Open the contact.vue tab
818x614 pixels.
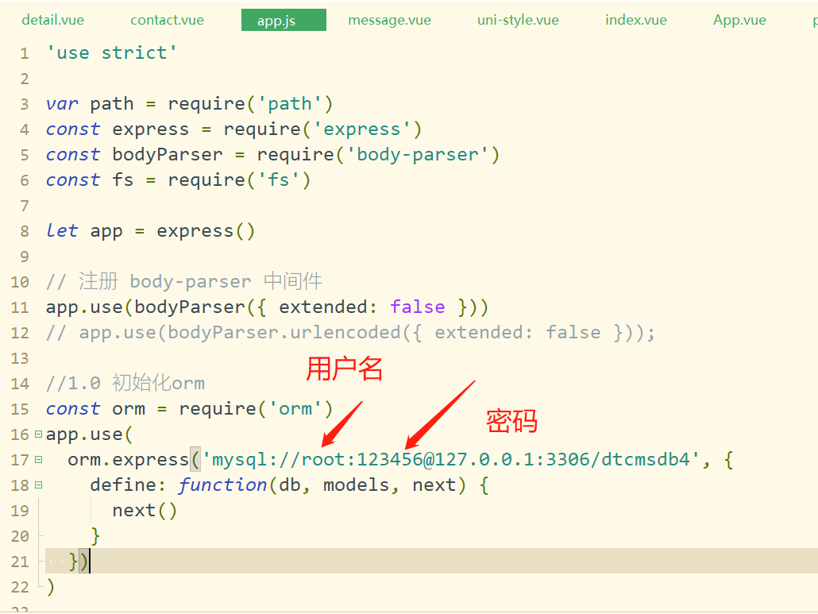point(167,20)
